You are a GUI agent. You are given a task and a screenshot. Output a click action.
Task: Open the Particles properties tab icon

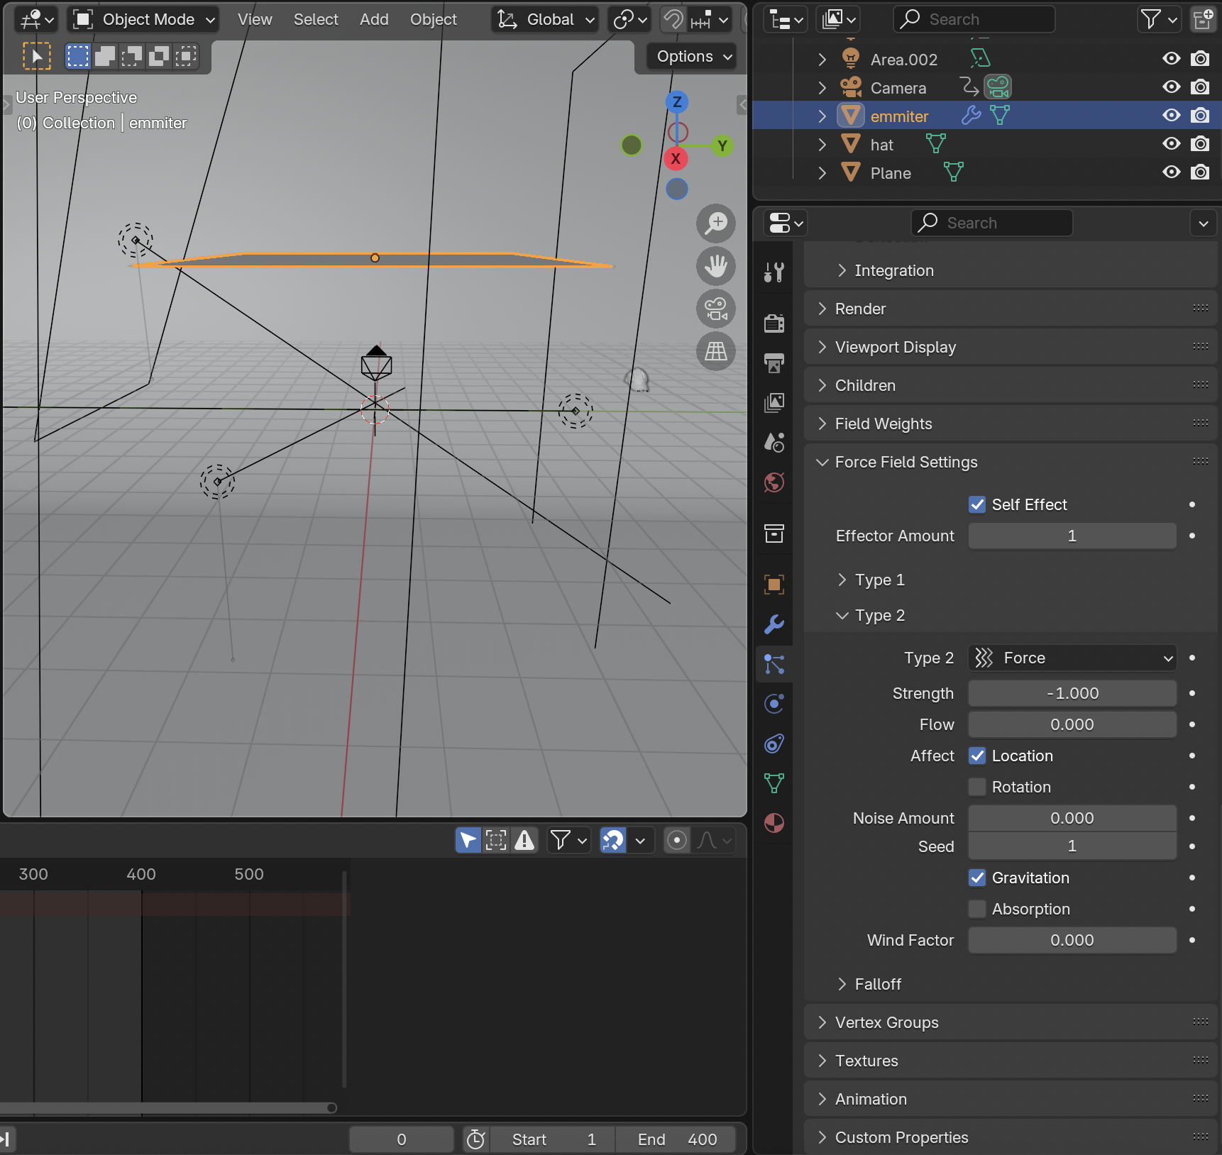click(x=774, y=664)
